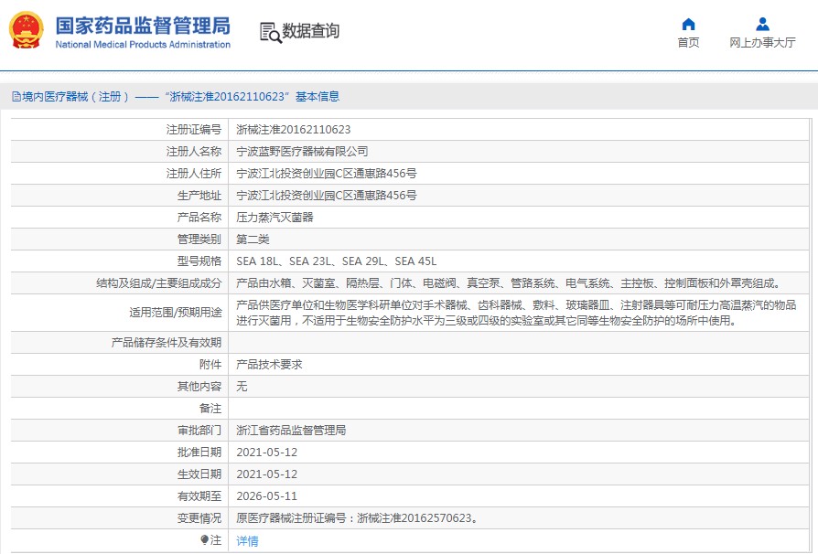The height and width of the screenshot is (554, 818).
Task: Click the 批准日期 value 2021-05-12
Action: click(x=266, y=452)
